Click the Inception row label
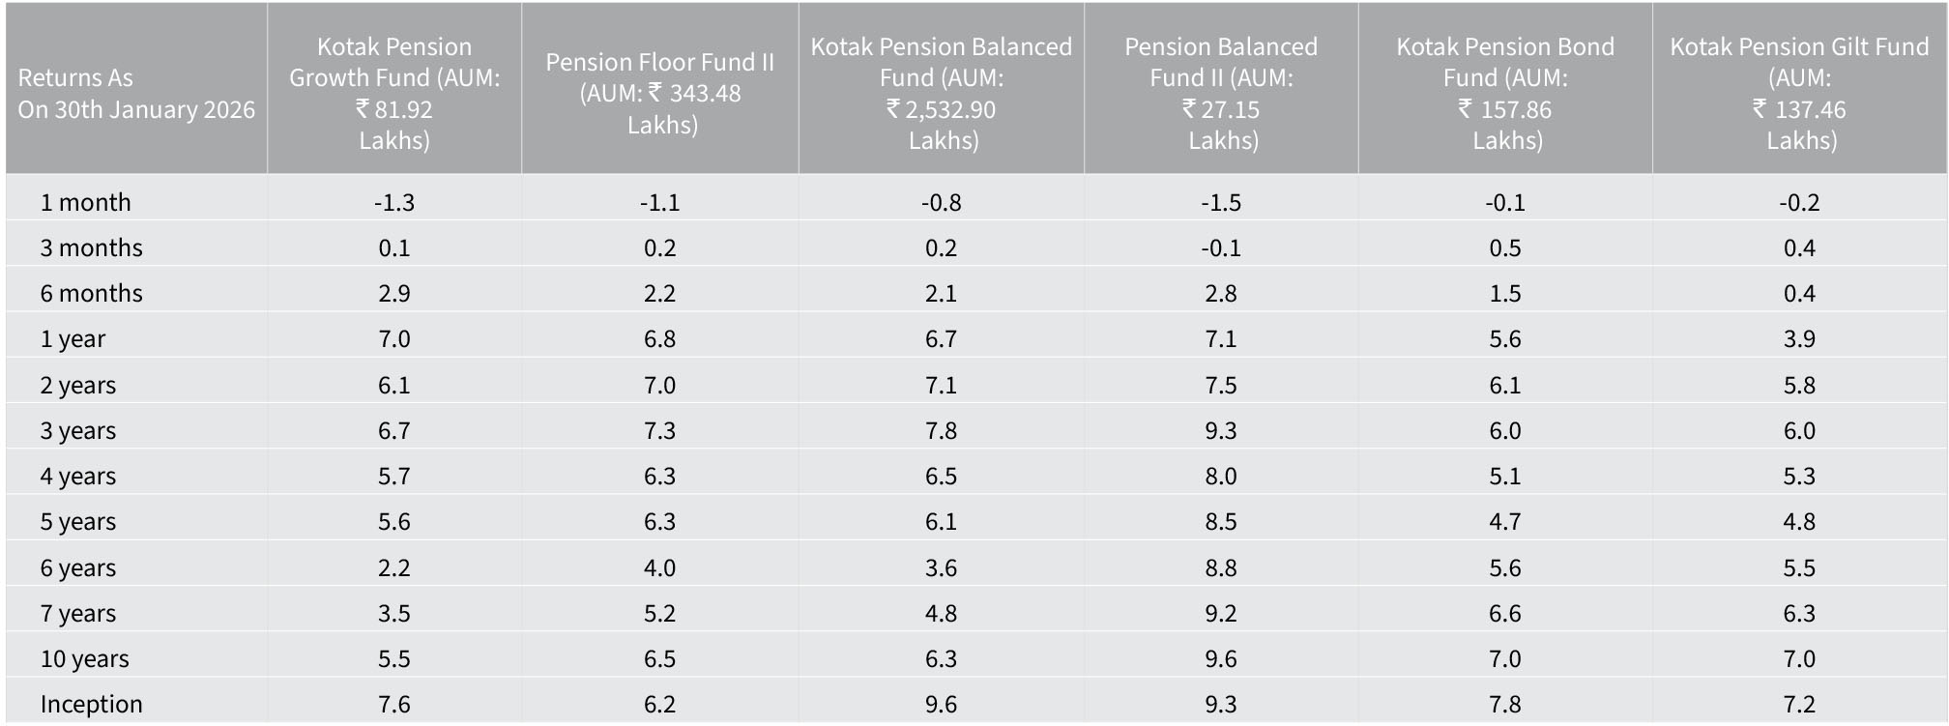Image resolution: width=1949 pixels, height=726 pixels. [91, 704]
